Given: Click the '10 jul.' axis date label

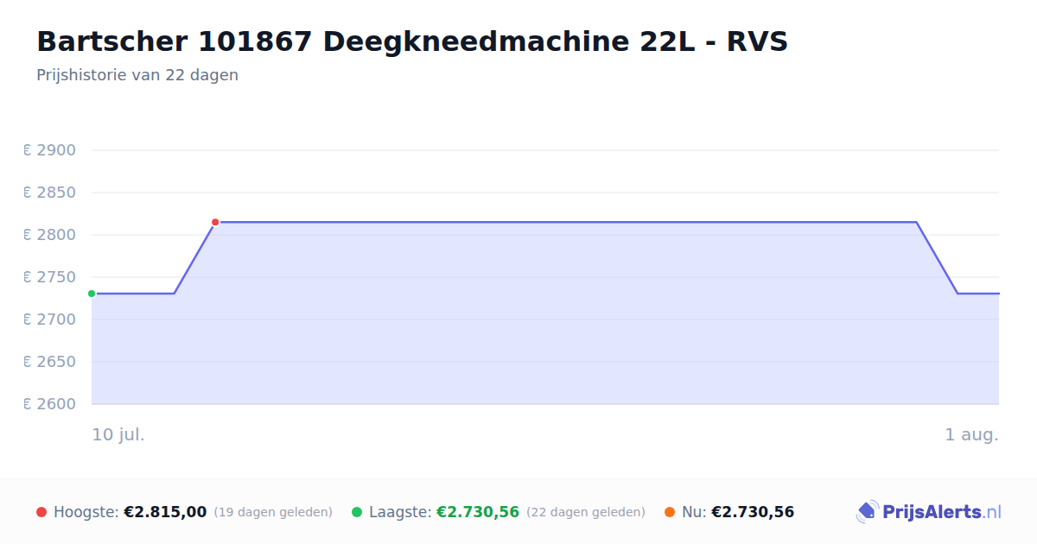Looking at the screenshot, I should pos(118,434).
